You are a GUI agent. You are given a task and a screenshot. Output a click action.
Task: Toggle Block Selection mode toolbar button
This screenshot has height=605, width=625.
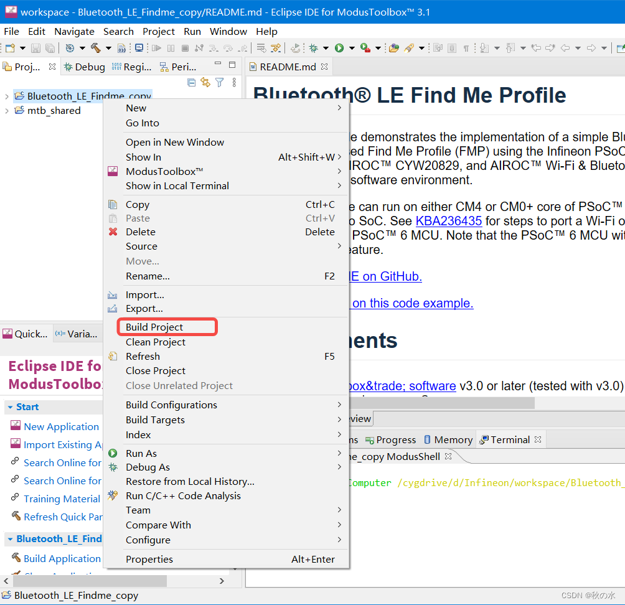[451, 48]
